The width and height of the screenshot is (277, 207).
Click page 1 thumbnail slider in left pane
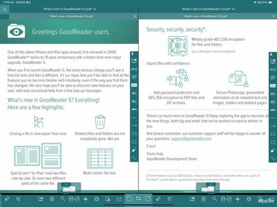69,188
